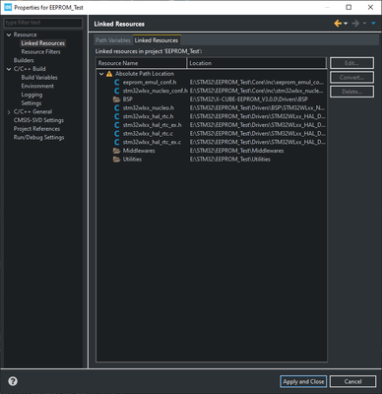The image size is (382, 394).
Task: Click the forward navigation arrow icon
Action: (x=355, y=24)
